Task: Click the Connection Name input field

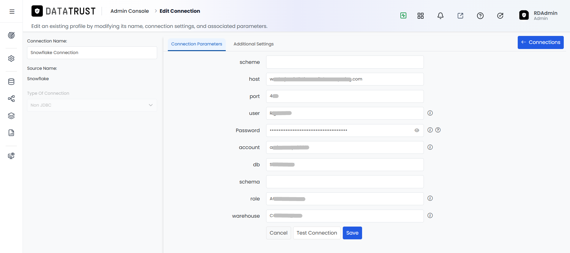Action: coord(92,53)
